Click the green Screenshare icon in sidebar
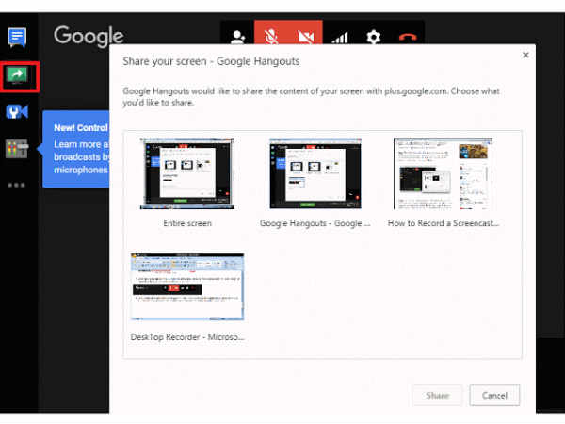Image resolution: width=565 pixels, height=424 pixels. (x=17, y=75)
